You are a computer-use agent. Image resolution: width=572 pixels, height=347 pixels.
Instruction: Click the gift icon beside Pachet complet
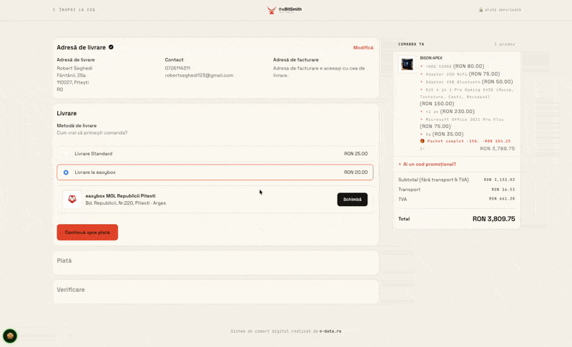[423, 141]
